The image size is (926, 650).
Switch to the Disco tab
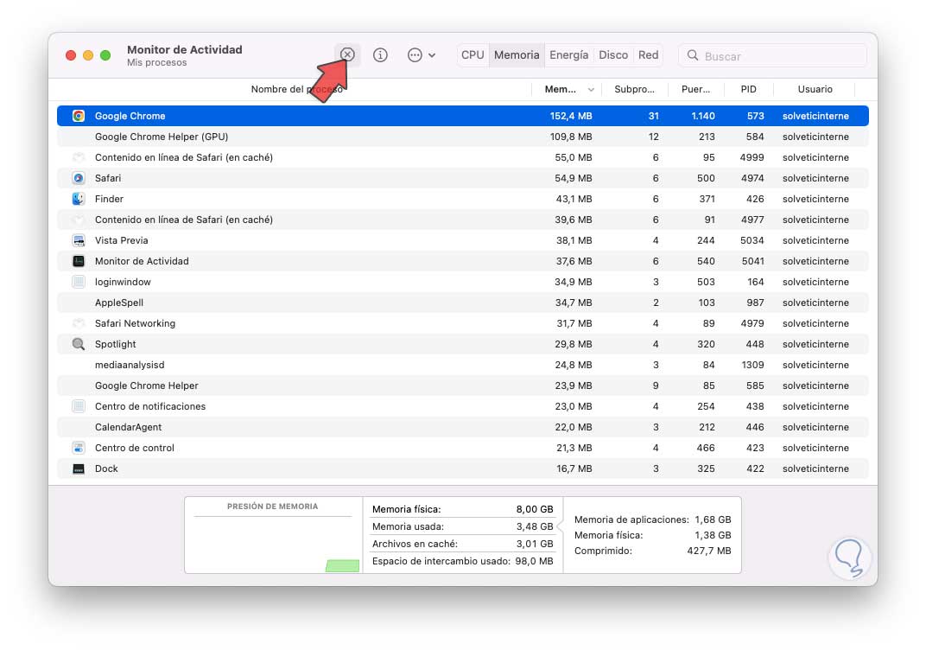(613, 55)
